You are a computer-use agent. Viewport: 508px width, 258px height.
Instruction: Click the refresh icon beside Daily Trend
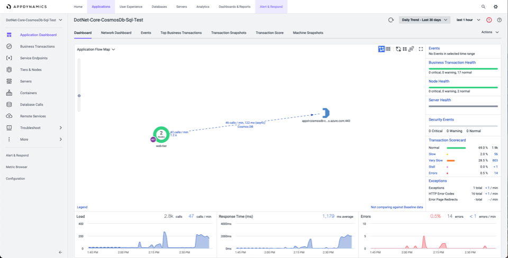pyautogui.click(x=391, y=20)
